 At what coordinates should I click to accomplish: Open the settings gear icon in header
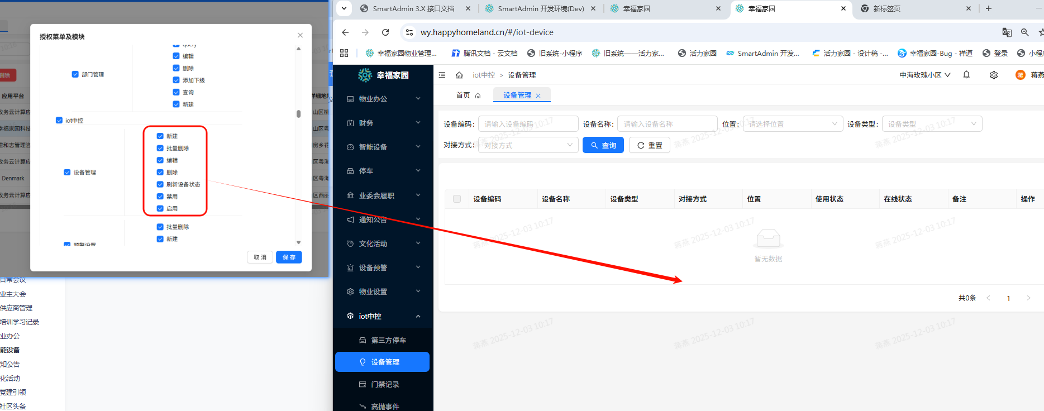click(994, 75)
